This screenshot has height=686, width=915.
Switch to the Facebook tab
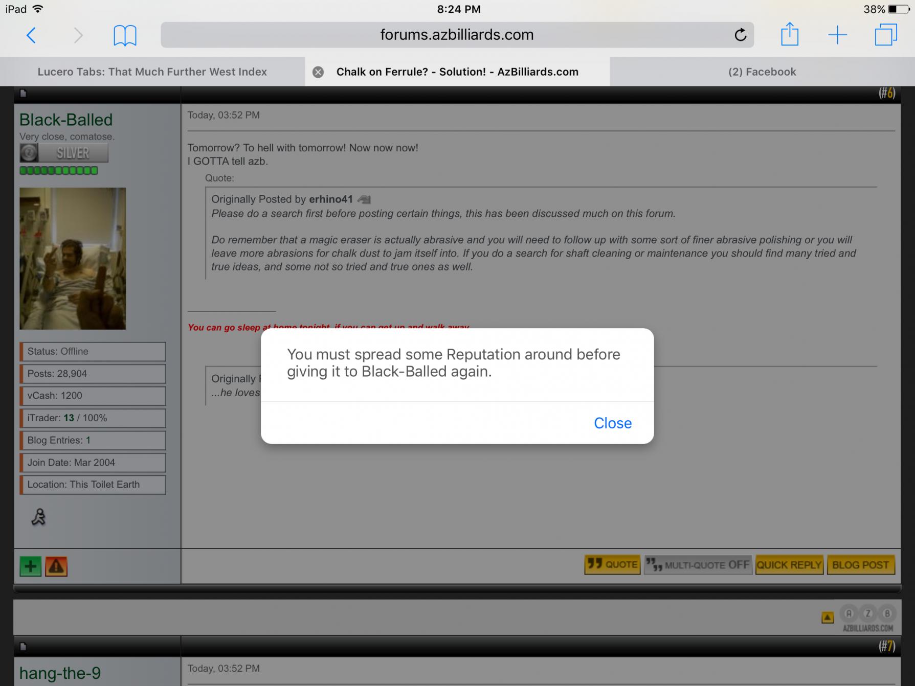coord(762,72)
